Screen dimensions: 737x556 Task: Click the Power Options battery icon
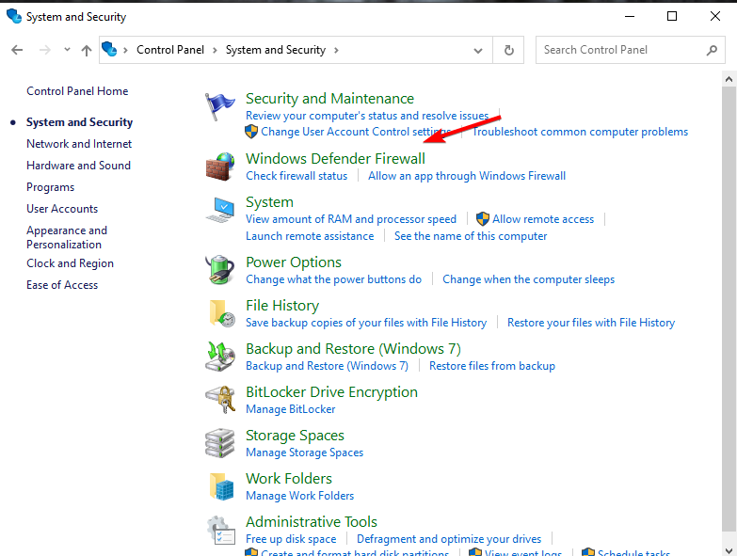pyautogui.click(x=220, y=270)
